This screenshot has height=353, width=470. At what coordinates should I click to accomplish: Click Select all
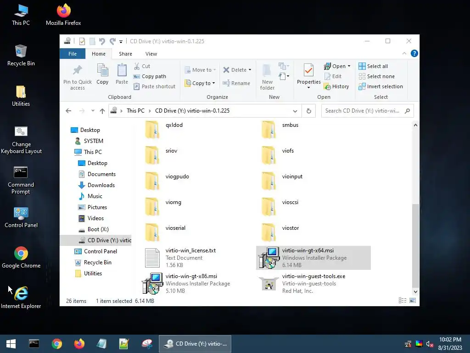pyautogui.click(x=373, y=66)
